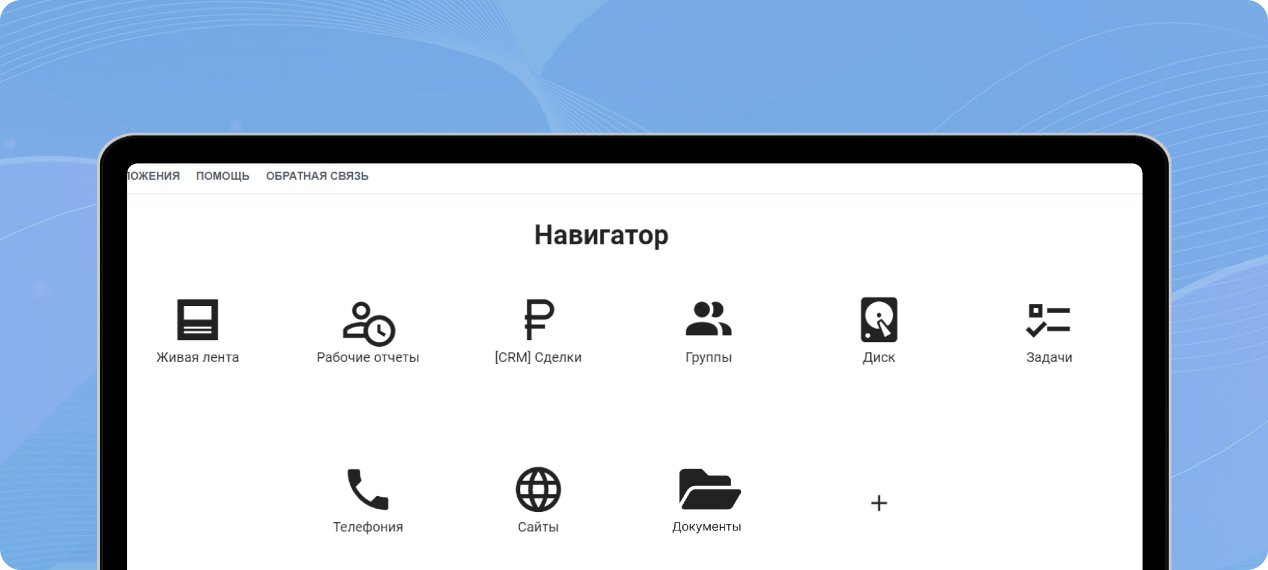Open the Живая лента news feed icon

coord(197,320)
